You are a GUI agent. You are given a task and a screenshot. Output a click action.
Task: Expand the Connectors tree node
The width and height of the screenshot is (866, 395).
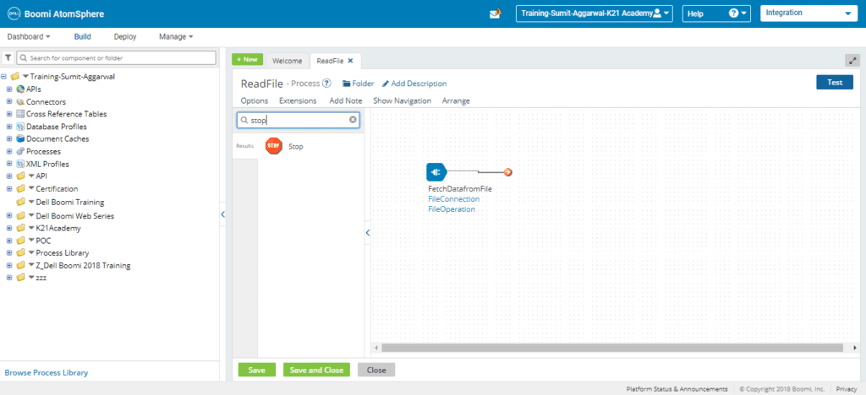coord(8,102)
